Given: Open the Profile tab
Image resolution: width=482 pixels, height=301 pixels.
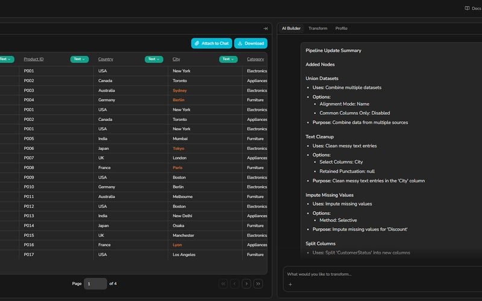Looking at the screenshot, I should tap(341, 28).
